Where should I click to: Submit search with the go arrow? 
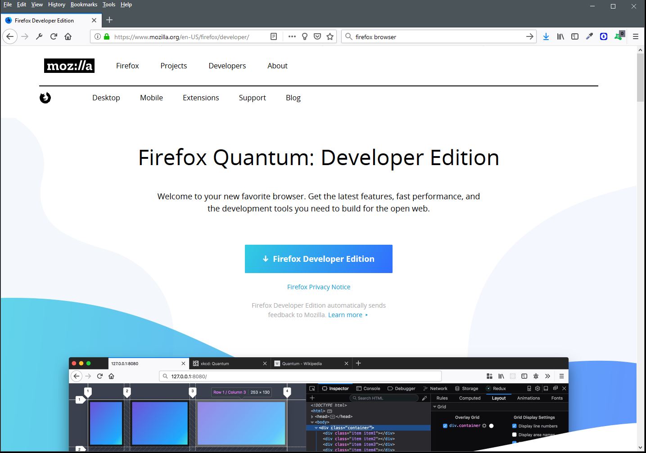(x=530, y=37)
